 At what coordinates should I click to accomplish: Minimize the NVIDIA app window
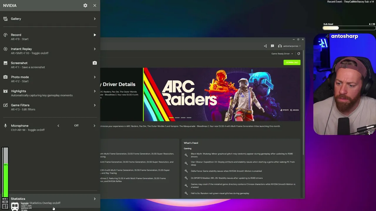tap(293, 39)
